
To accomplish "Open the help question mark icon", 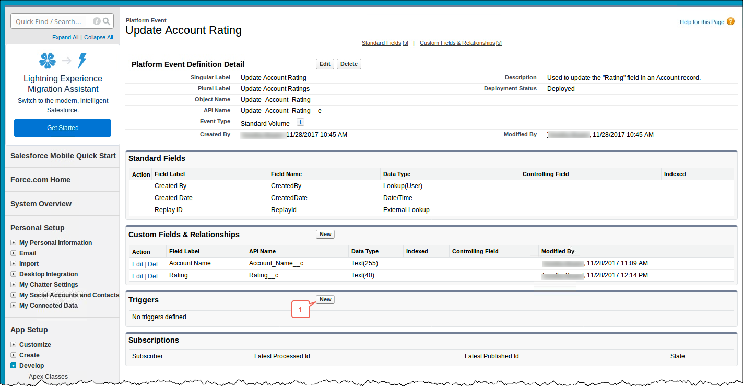I will (x=730, y=21).
